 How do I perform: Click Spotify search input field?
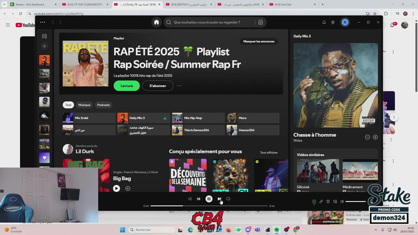(x=214, y=22)
